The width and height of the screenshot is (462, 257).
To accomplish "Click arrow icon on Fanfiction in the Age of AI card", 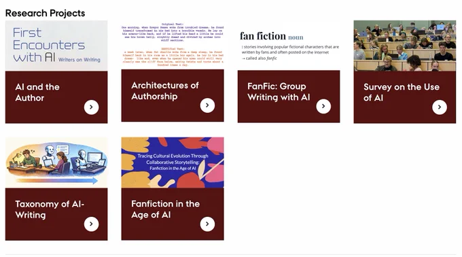I will tap(207, 224).
